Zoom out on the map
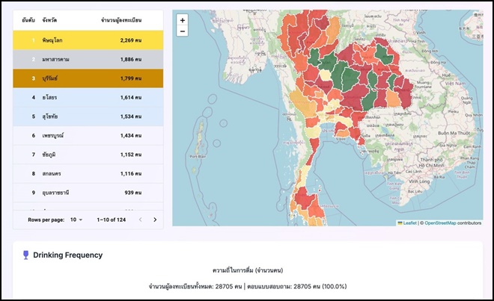Screen dimensions: 494x301 click(183, 31)
